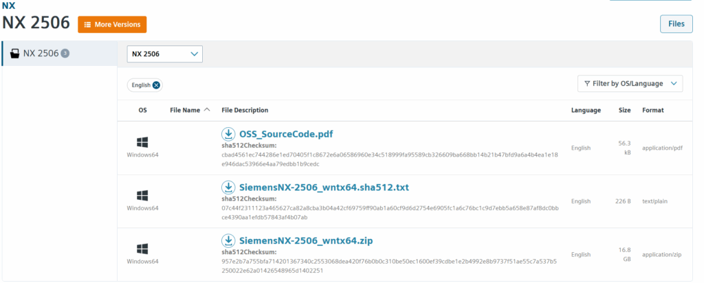Open the OSS_SourceCode.pdf file link

coord(286,134)
